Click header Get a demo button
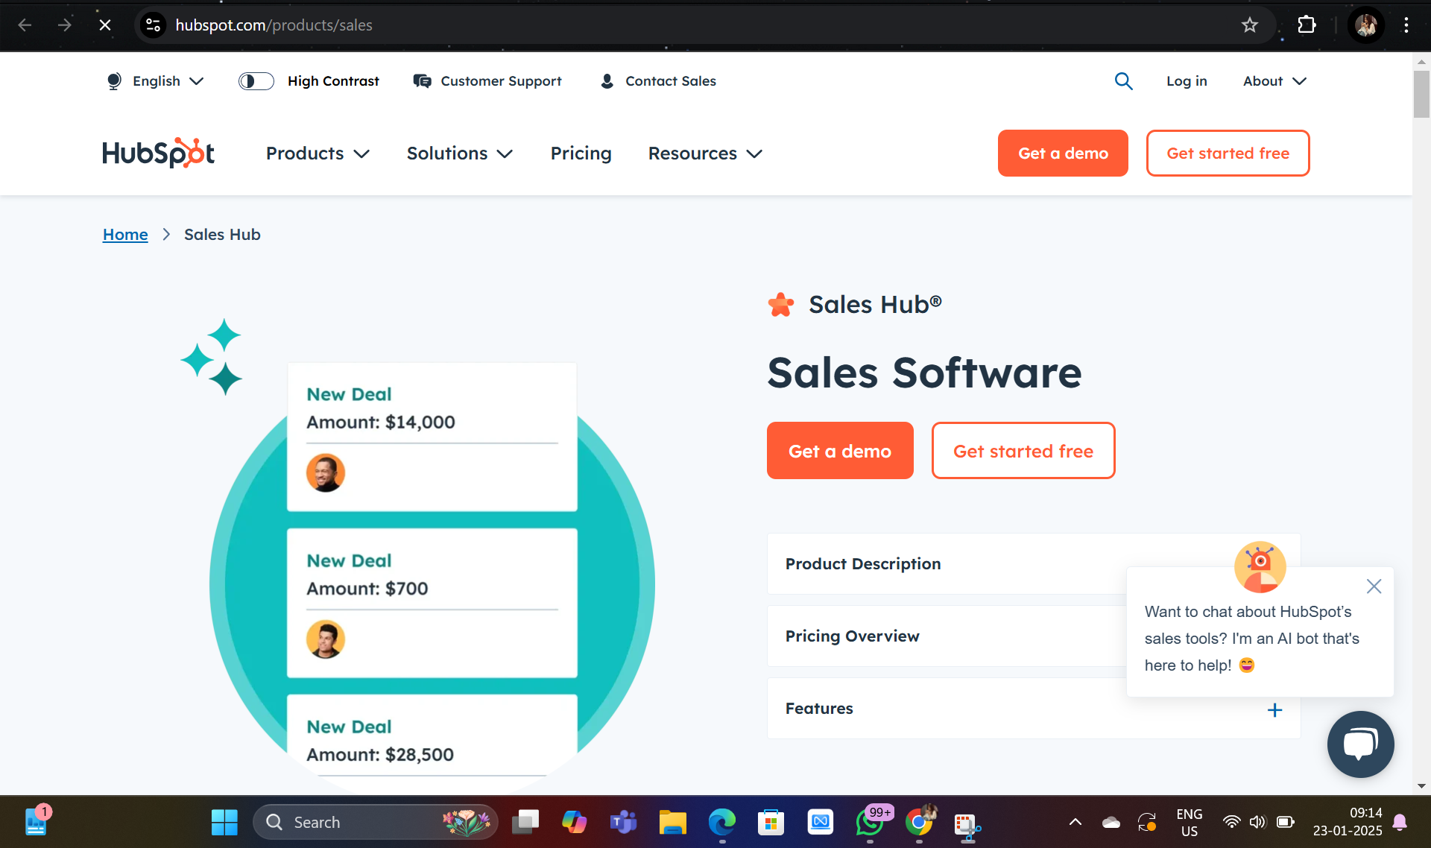Image resolution: width=1431 pixels, height=848 pixels. click(x=1063, y=154)
